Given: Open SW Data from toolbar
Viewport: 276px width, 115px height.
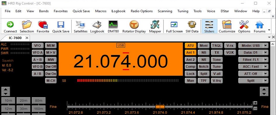Looking at the screenshot, I should tap(192, 26).
